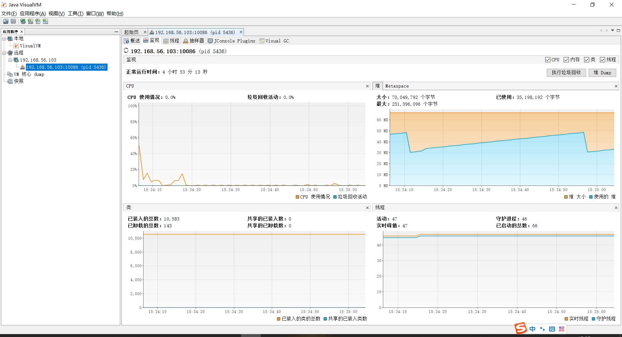Click the 远程 network icon in tree

10,53
